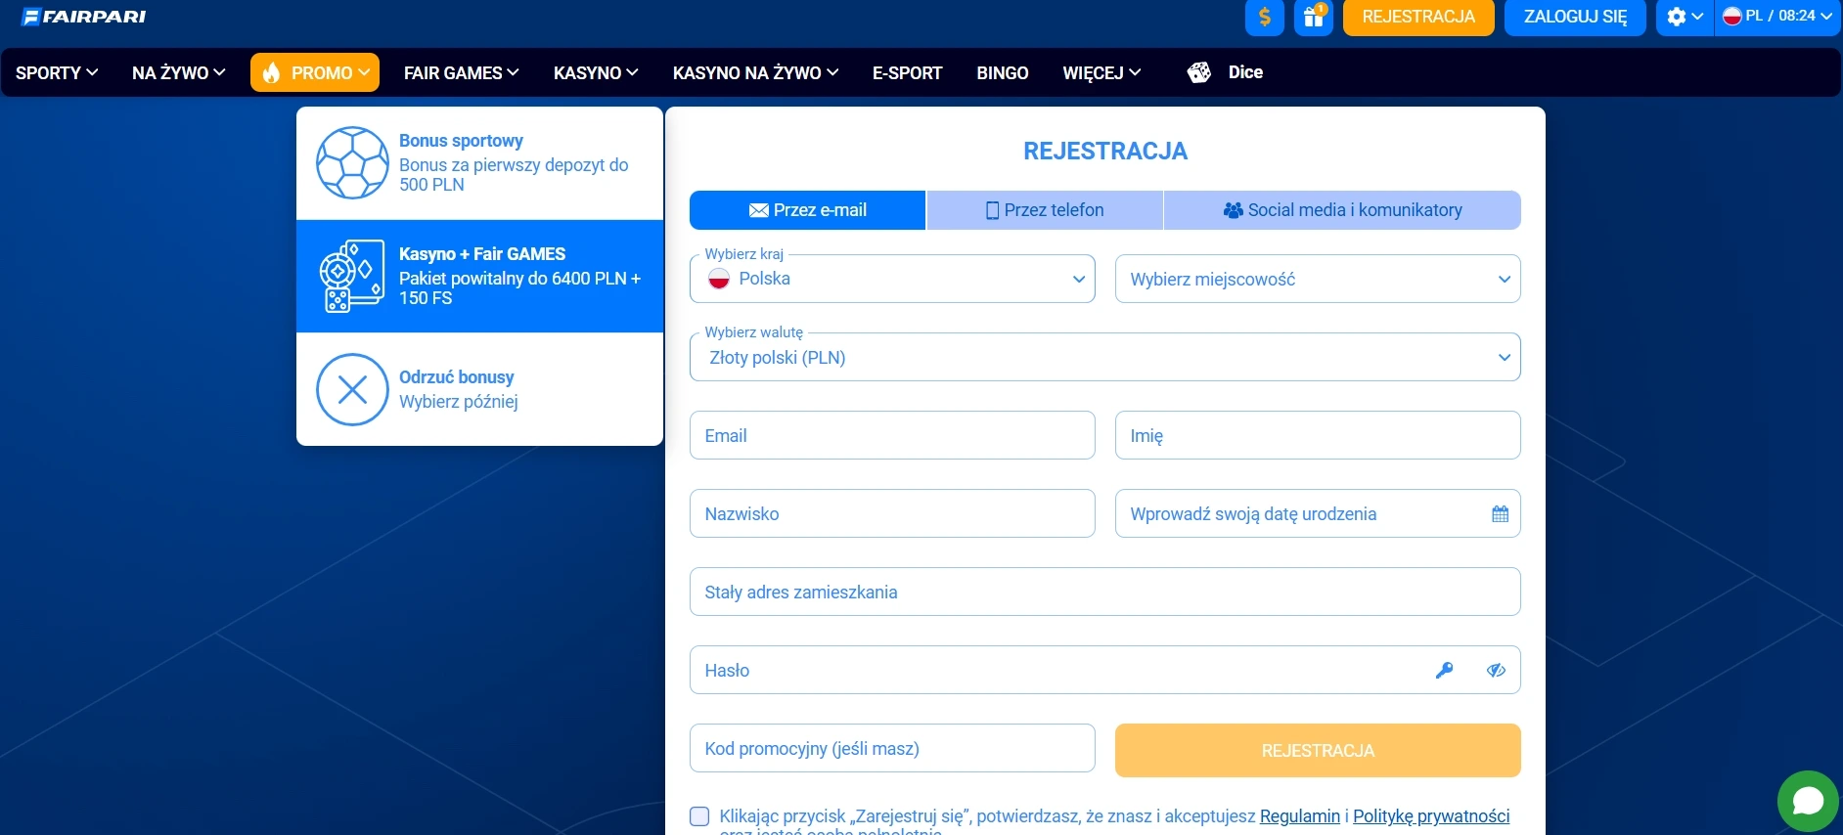Toggle password visibility eye icon
This screenshot has width=1843, height=835.
[x=1496, y=670]
